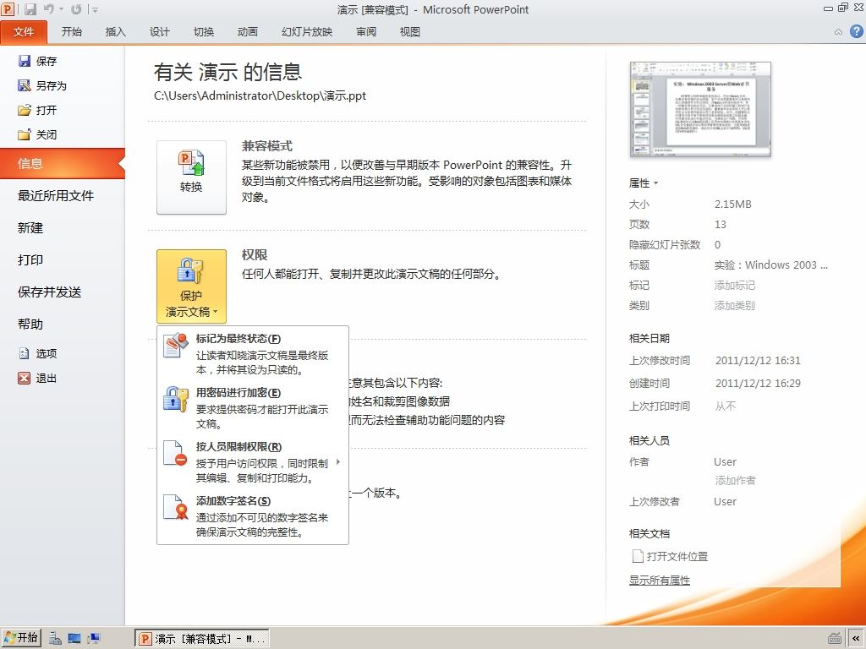Image resolution: width=866 pixels, height=649 pixels.
Task: Choose 用密码进行加密 option
Action: (254, 408)
